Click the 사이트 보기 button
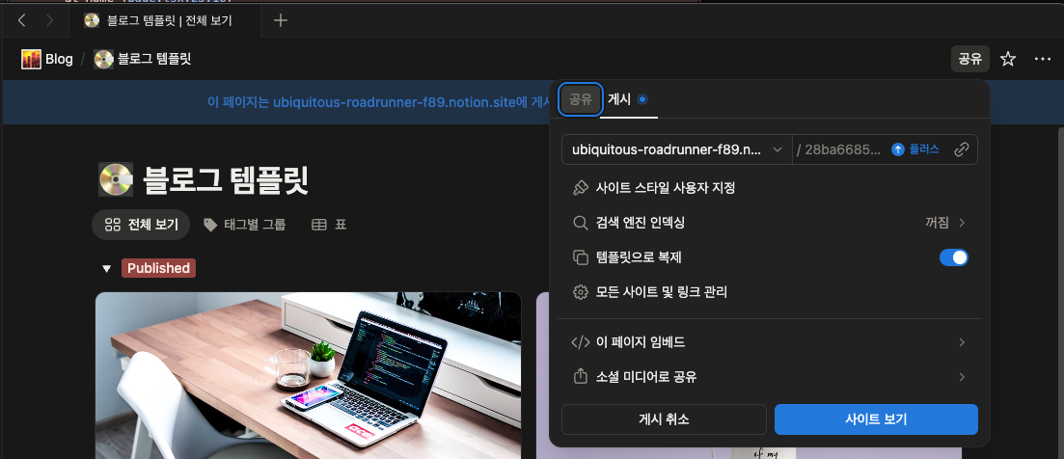This screenshot has height=459, width=1064. pos(876,419)
